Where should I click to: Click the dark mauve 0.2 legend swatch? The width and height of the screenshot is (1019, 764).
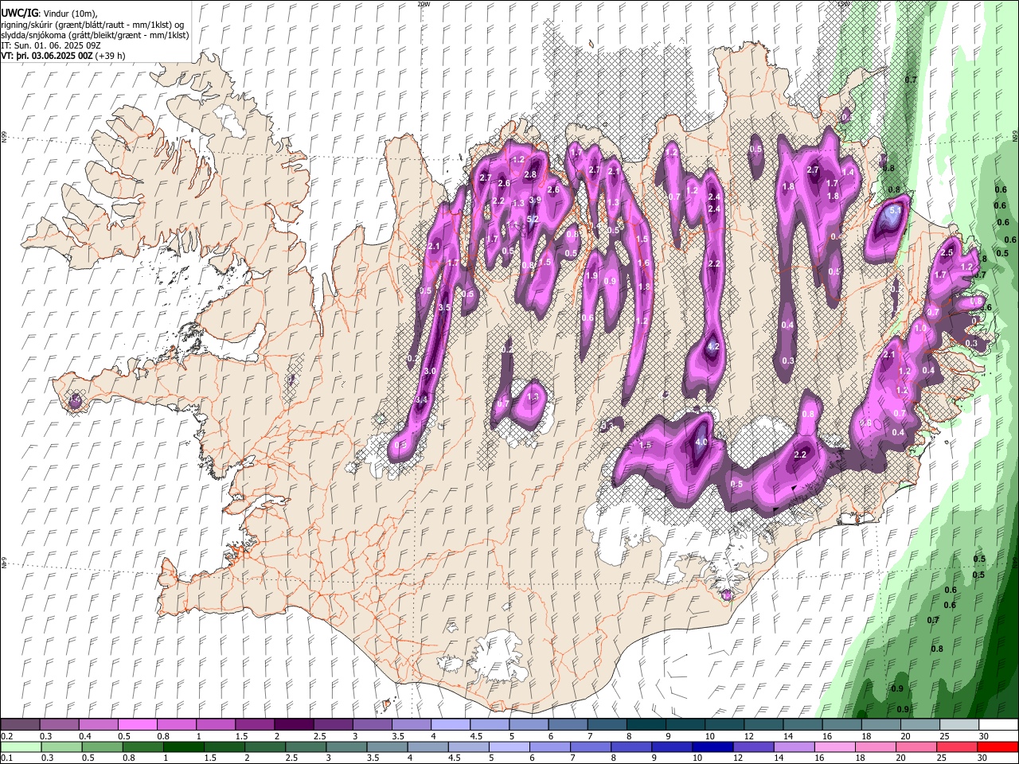click(x=21, y=725)
